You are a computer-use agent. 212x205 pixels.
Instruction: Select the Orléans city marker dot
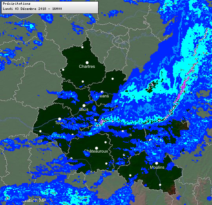click(102, 92)
